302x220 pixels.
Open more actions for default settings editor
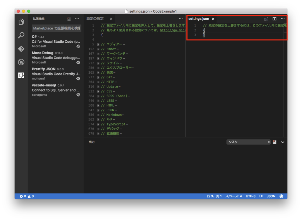point(181,19)
